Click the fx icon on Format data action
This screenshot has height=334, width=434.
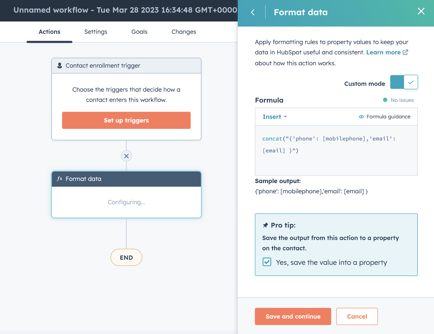pyautogui.click(x=59, y=179)
